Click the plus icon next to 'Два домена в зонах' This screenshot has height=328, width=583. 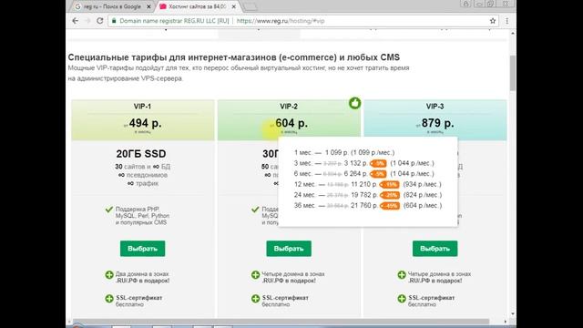point(109,275)
